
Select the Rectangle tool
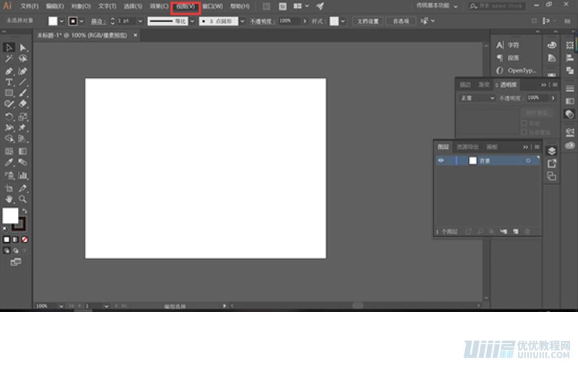[x=9, y=93]
